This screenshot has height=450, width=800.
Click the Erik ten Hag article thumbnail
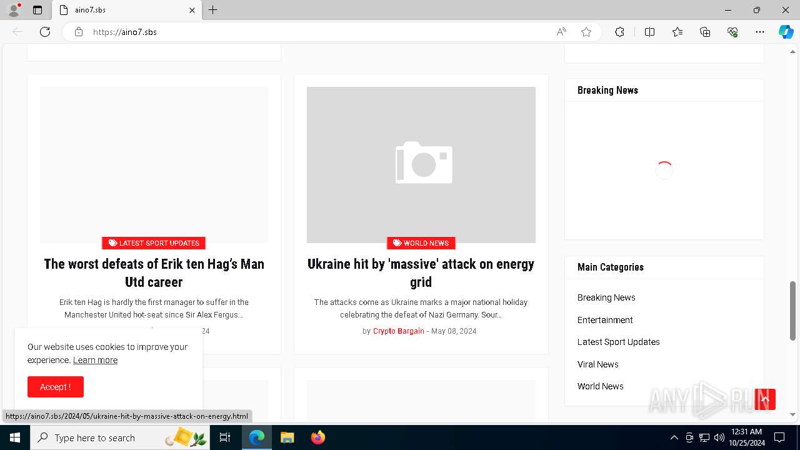(154, 165)
